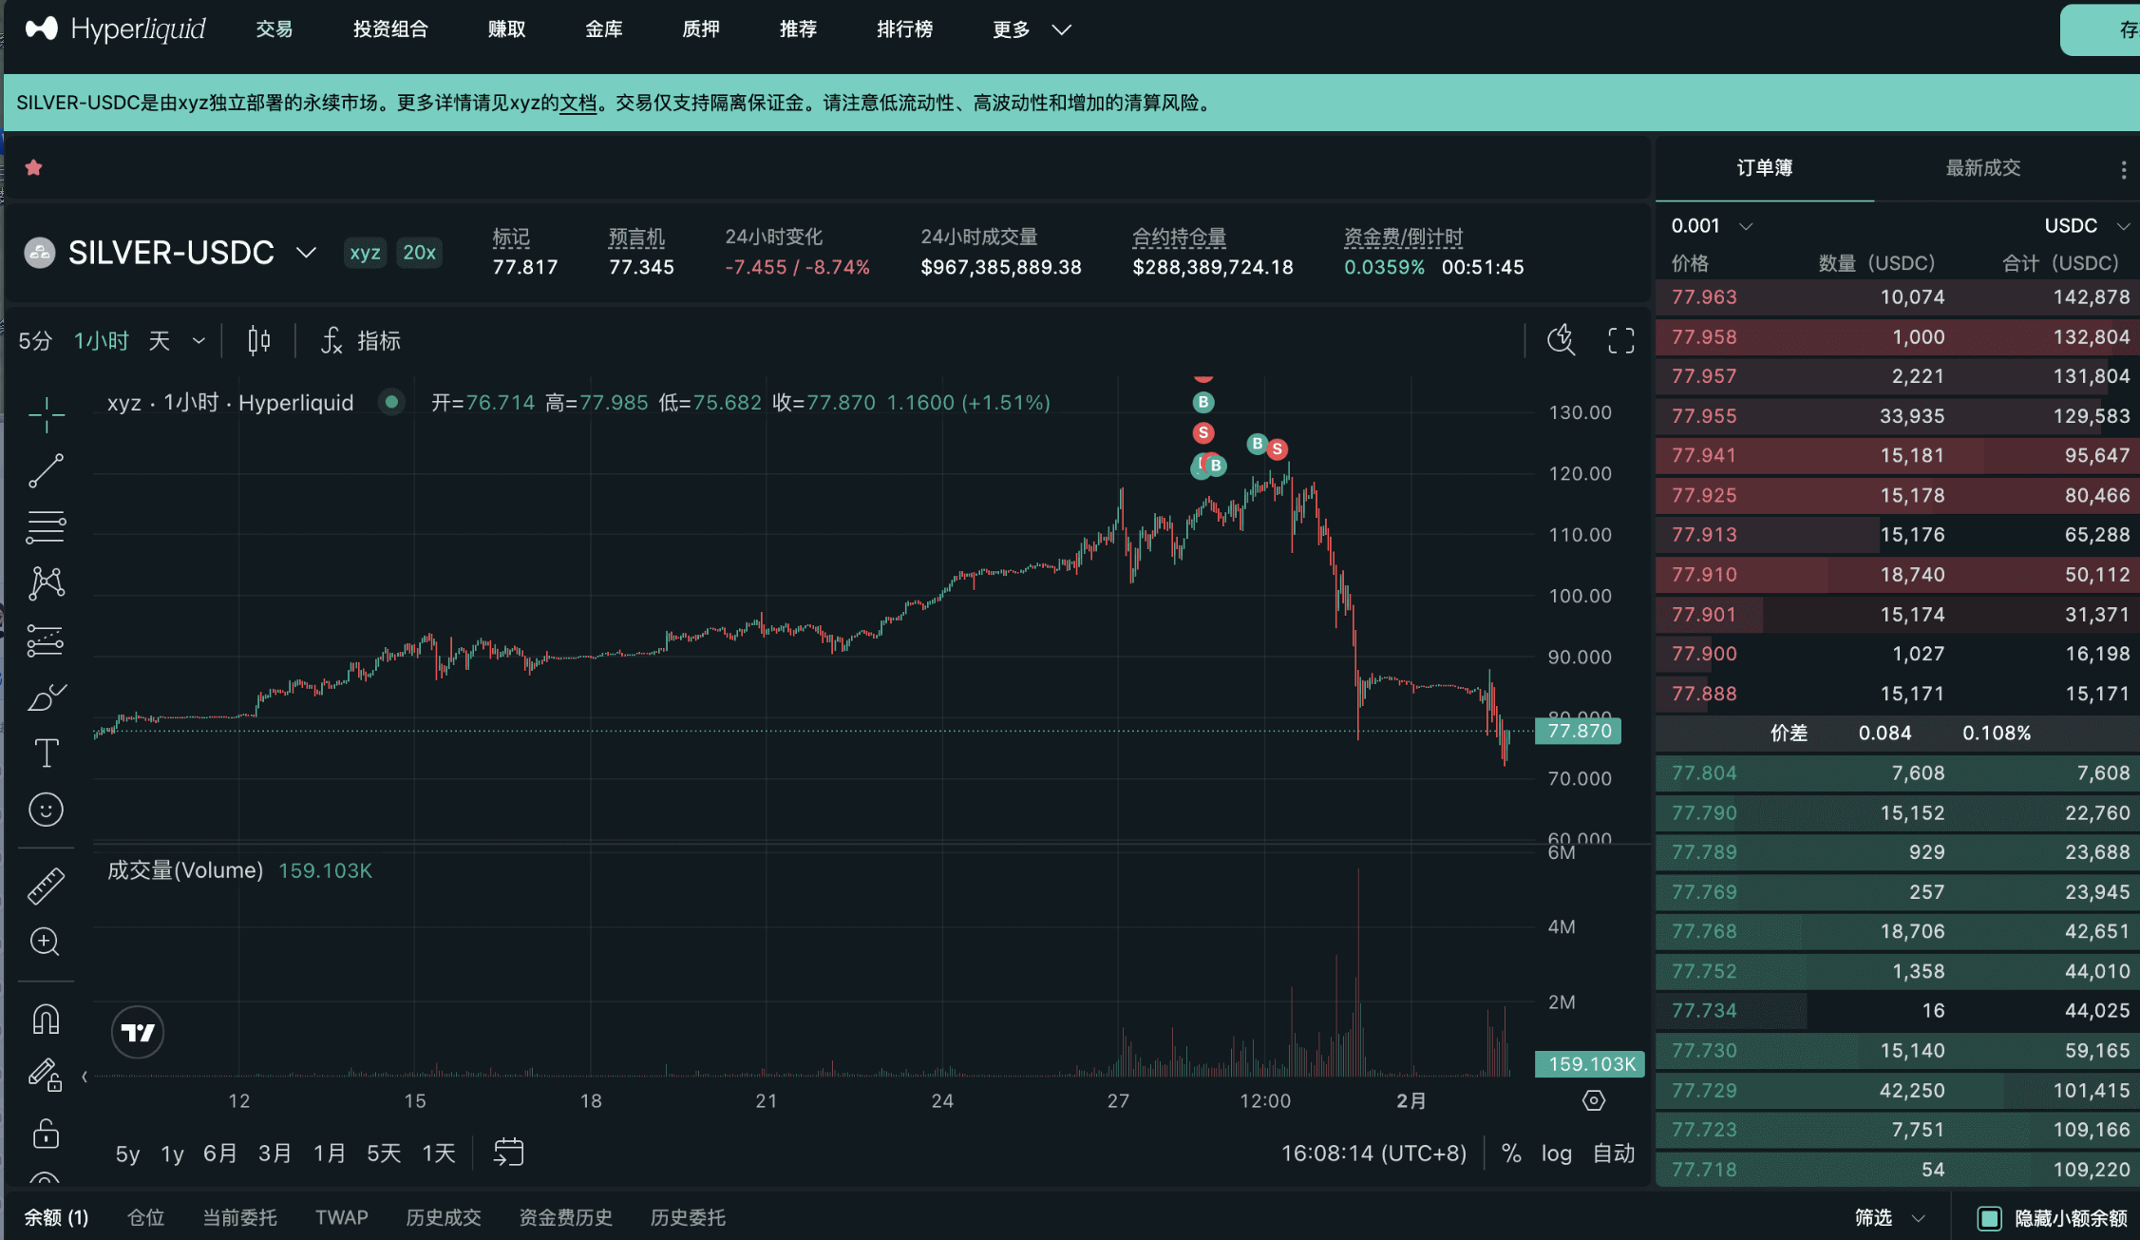Toggle percent scale on price axis
2140x1240 pixels.
(1511, 1154)
